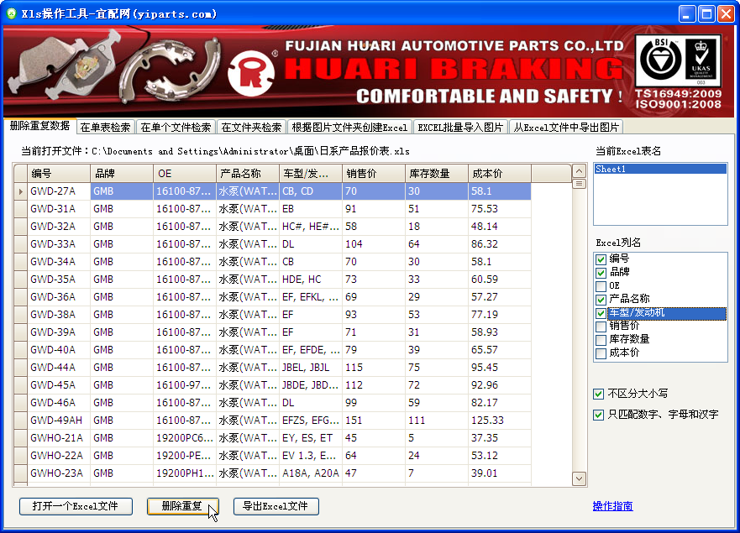Click the 品牌 column header
This screenshot has height=533, width=740.
122,174
